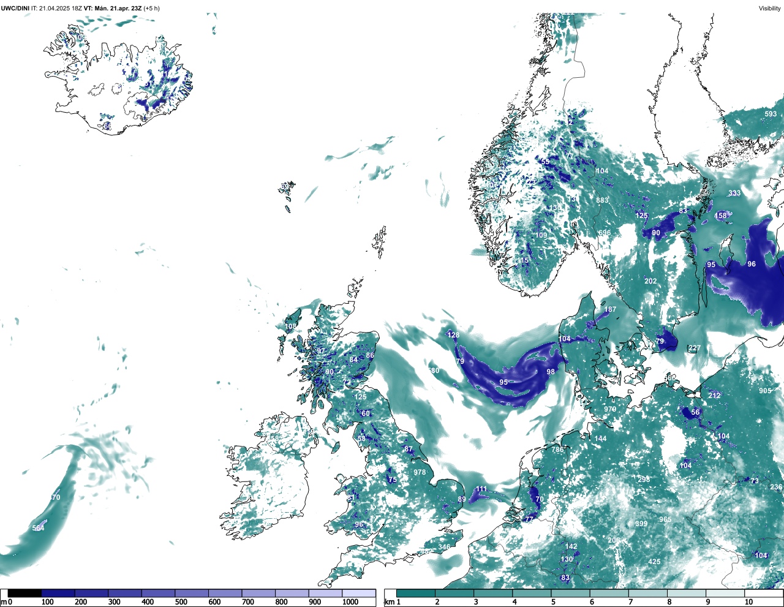Screen dimensions: 784x607
Task: Click the white legend swatch right of 10 km
Action: tap(764, 594)
